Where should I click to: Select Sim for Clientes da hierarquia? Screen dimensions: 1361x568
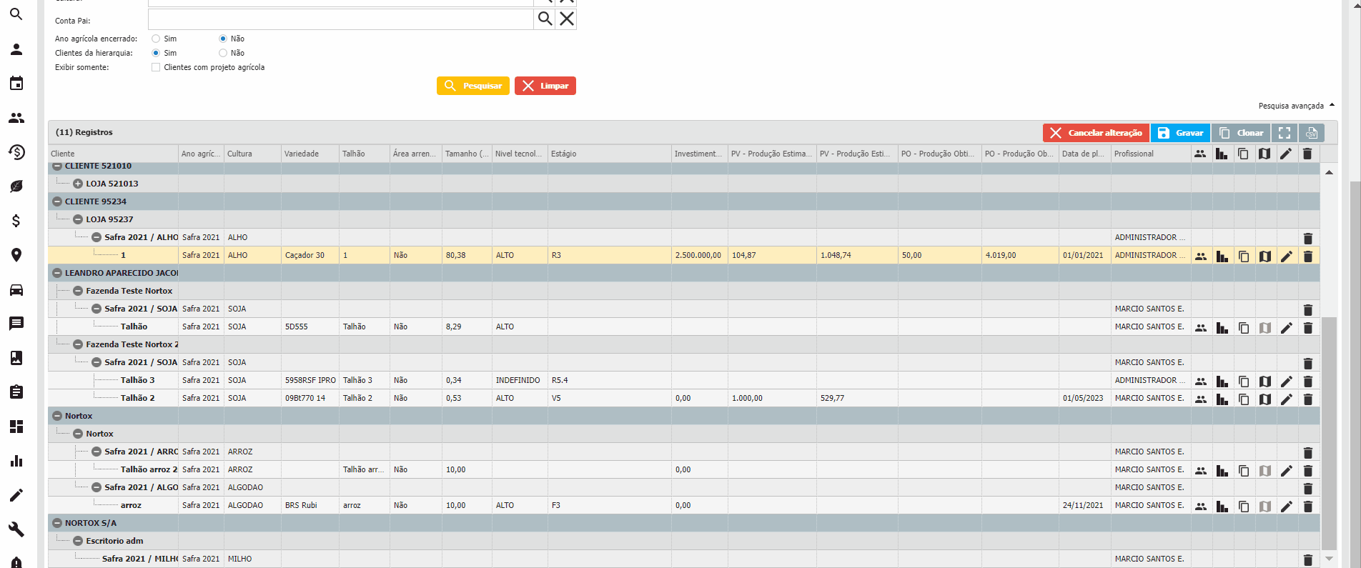(x=156, y=53)
